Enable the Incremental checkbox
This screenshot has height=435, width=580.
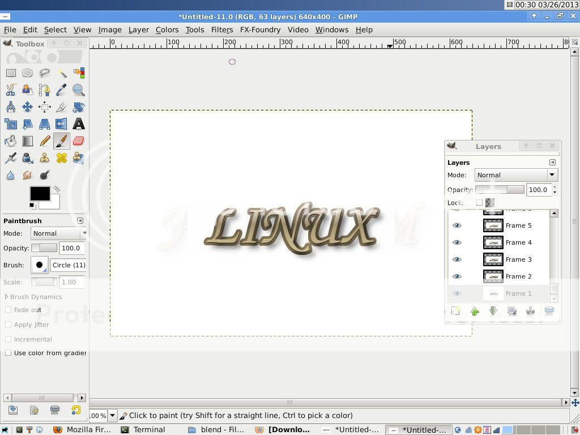pyautogui.click(x=8, y=339)
